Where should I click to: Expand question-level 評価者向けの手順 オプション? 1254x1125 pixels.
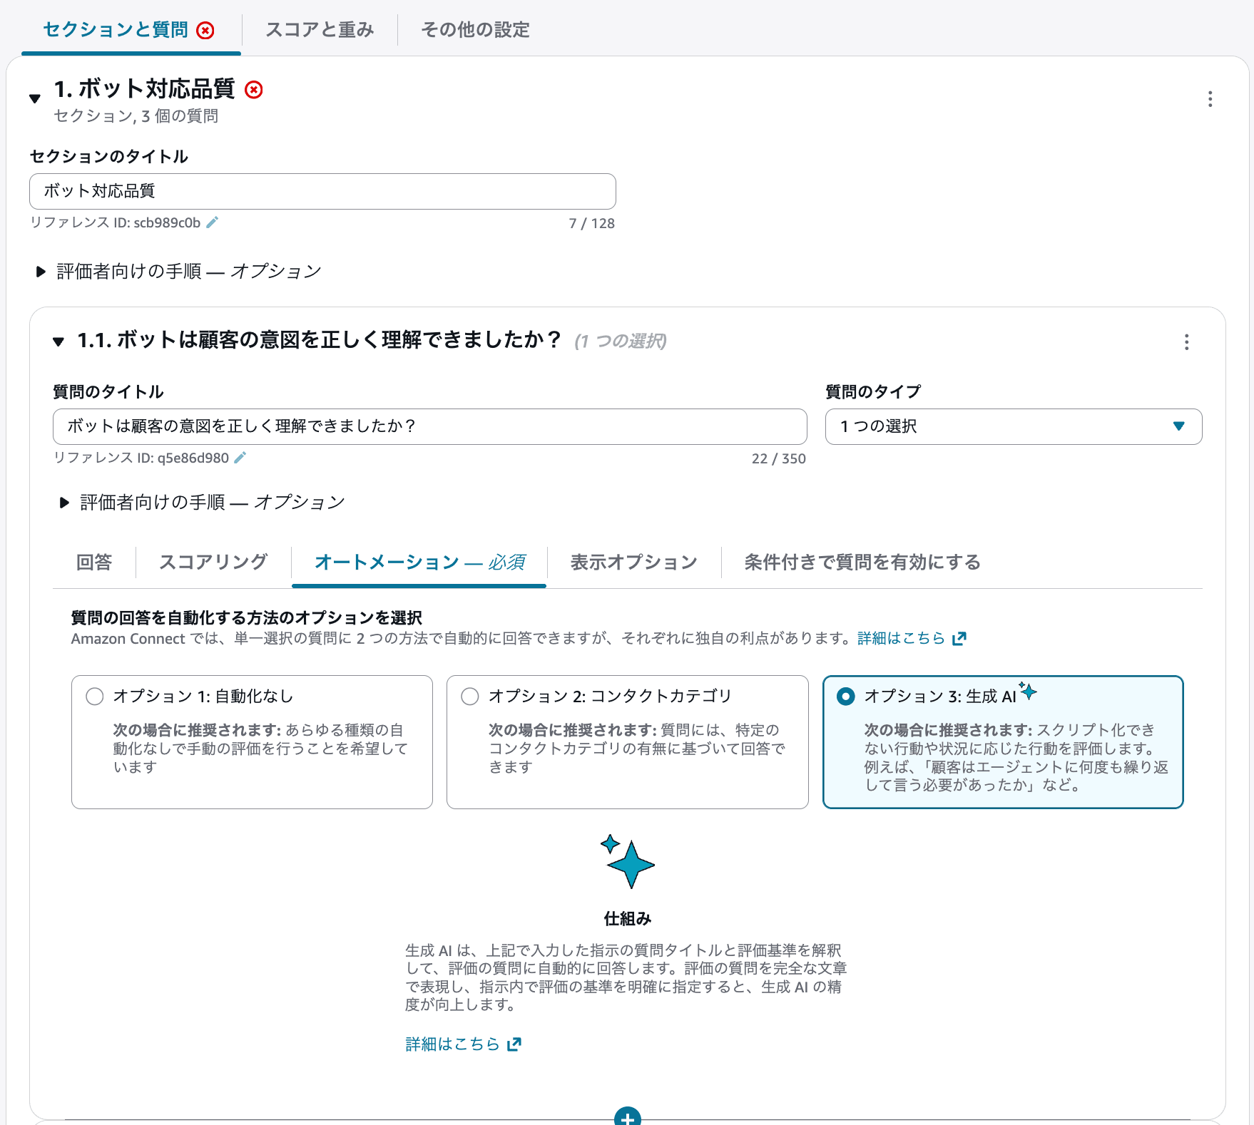(64, 503)
